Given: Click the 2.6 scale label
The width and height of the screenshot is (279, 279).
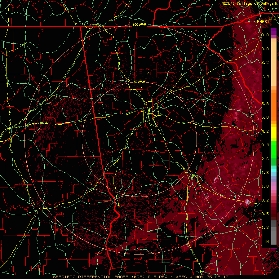Looking at the screenshot, I should tap(265, 159).
